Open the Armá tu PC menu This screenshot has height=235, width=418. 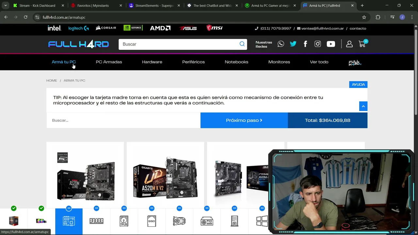point(64,62)
